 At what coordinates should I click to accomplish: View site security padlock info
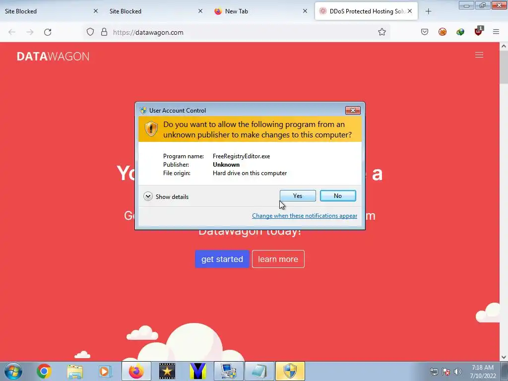pyautogui.click(x=104, y=32)
